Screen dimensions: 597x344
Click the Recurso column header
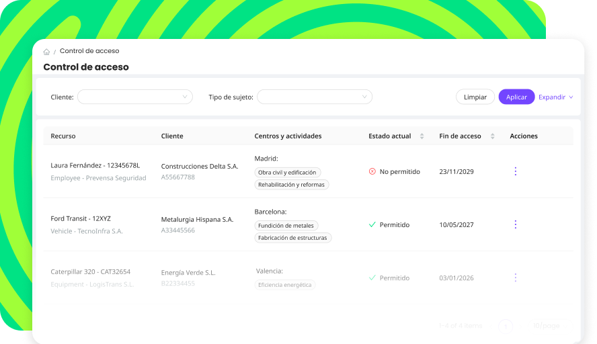coord(63,136)
